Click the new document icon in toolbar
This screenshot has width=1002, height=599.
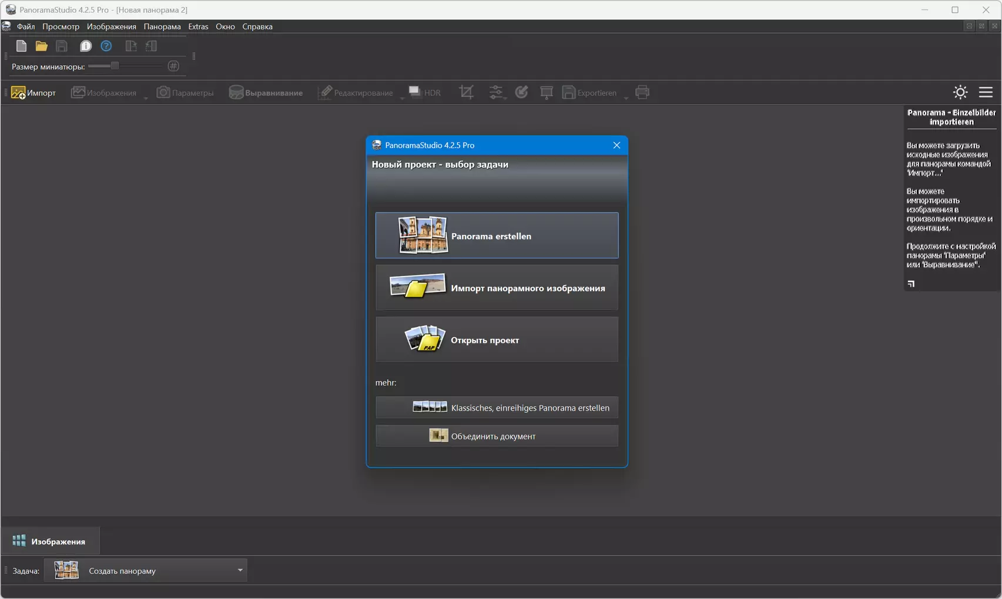click(21, 46)
